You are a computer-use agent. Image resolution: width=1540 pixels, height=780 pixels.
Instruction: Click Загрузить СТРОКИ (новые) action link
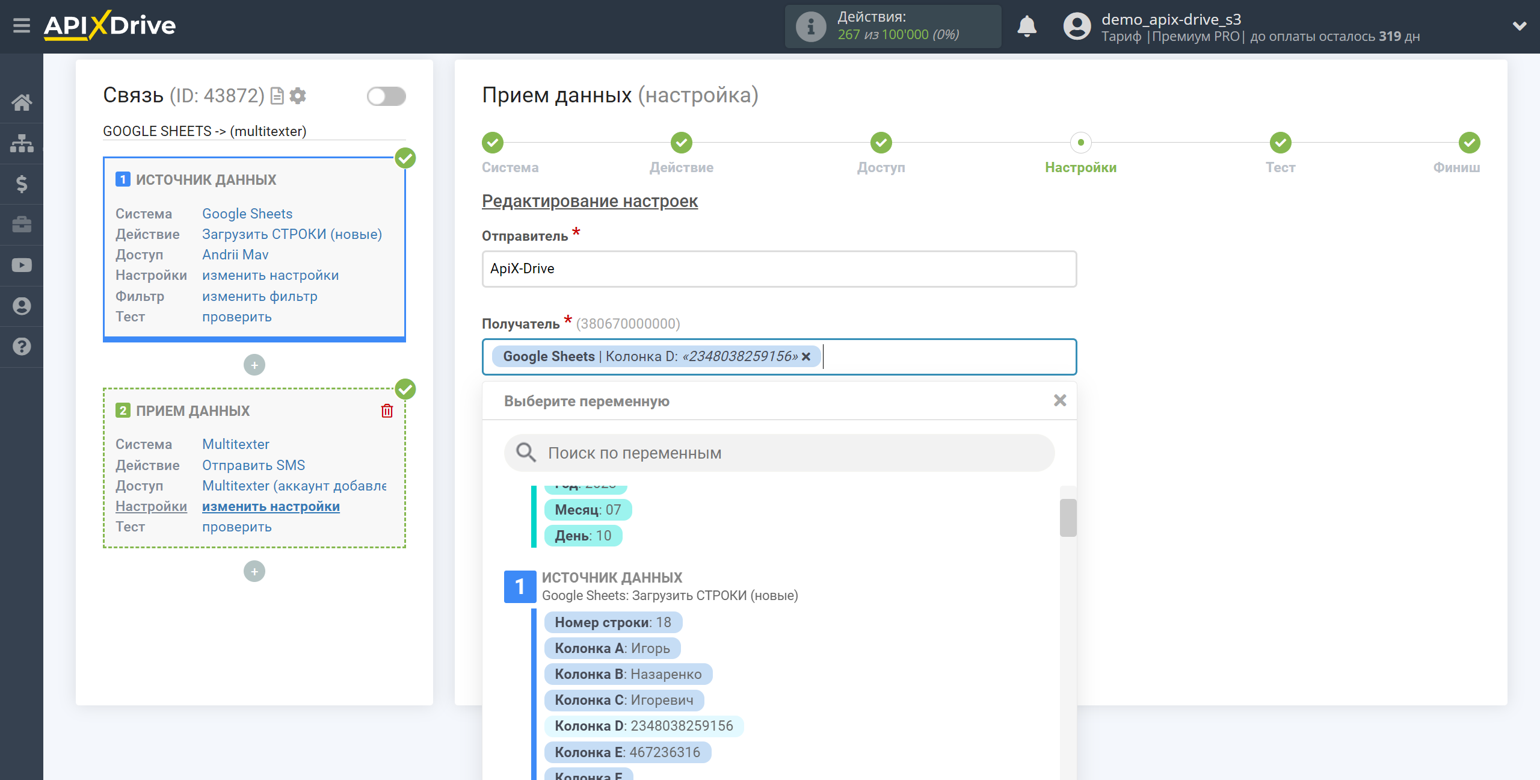coord(292,234)
